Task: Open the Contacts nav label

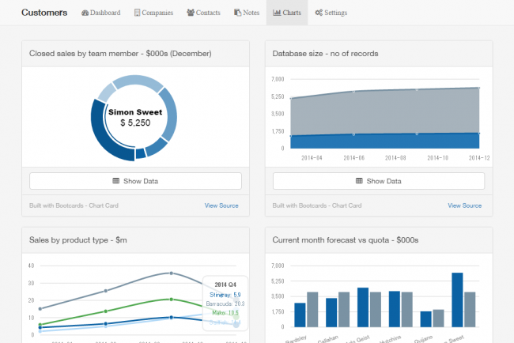Action: click(208, 13)
